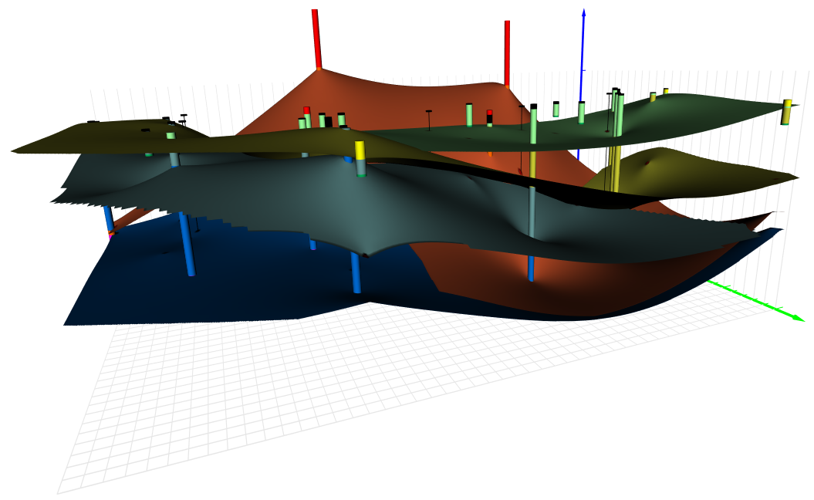Click the blue borehole in the orange depression
Image resolution: width=814 pixels, height=500 pixels.
tap(532, 266)
